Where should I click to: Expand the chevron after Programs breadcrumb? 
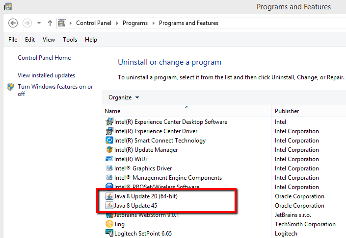154,23
